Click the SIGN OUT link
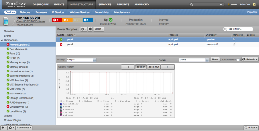Screen dimensions: 259x131 click(x=245, y=5)
